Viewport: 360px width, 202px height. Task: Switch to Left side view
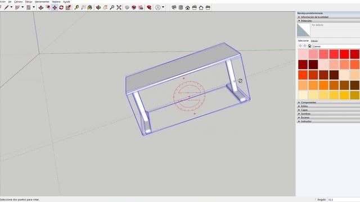point(208,7)
